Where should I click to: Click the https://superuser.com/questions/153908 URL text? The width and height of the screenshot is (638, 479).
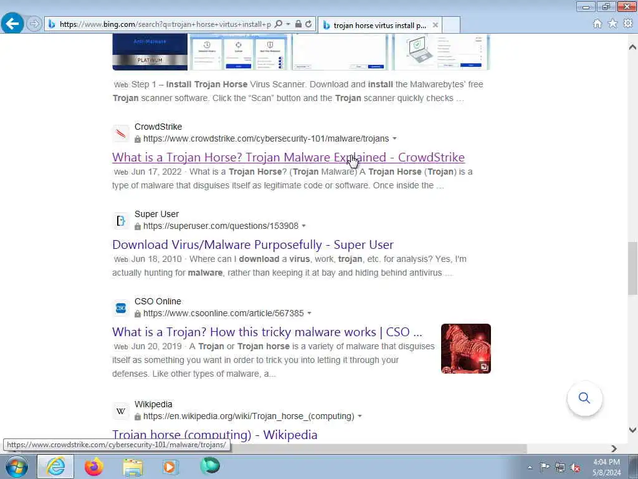pos(221,226)
